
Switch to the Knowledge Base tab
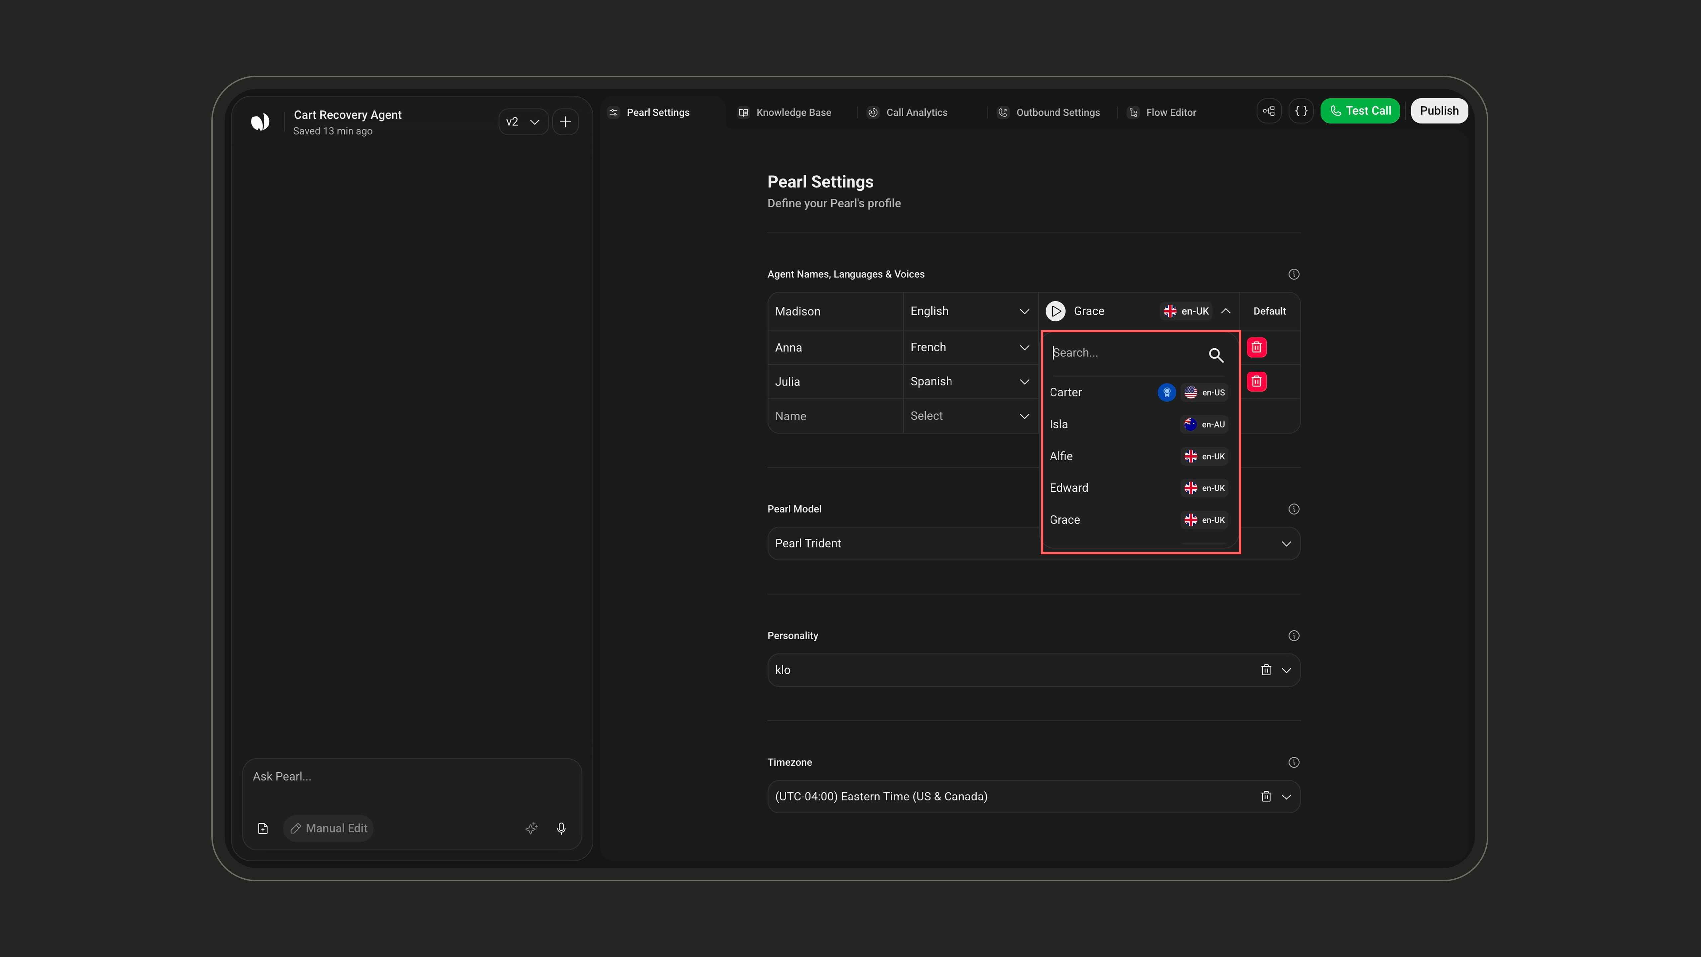click(784, 112)
